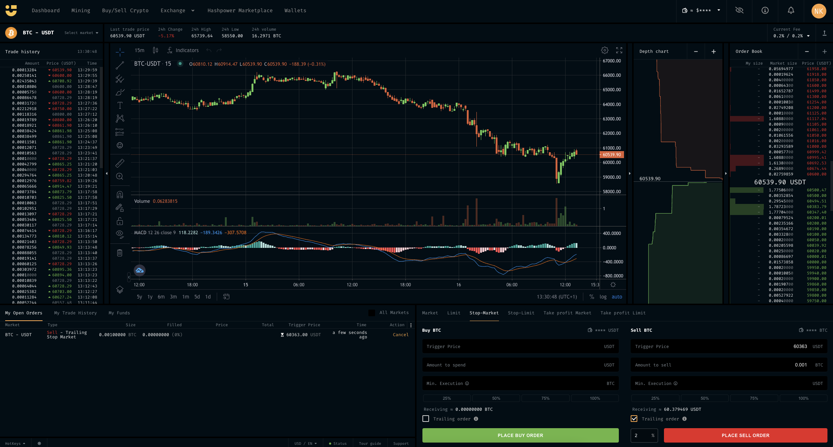Open chart settings gear icon
Screen dimensions: 833x447
click(605, 50)
